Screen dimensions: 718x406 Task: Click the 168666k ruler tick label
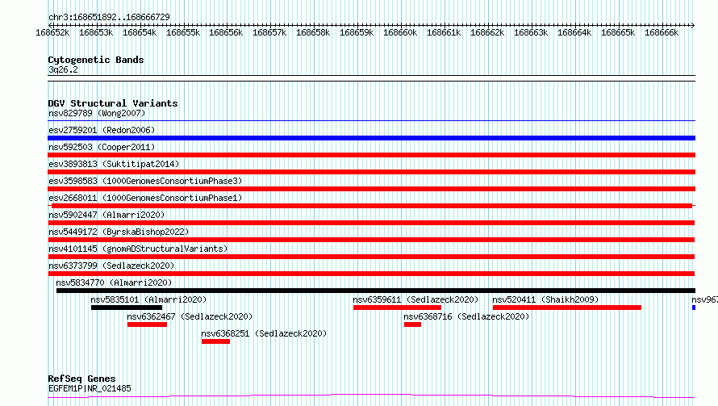coord(662,32)
